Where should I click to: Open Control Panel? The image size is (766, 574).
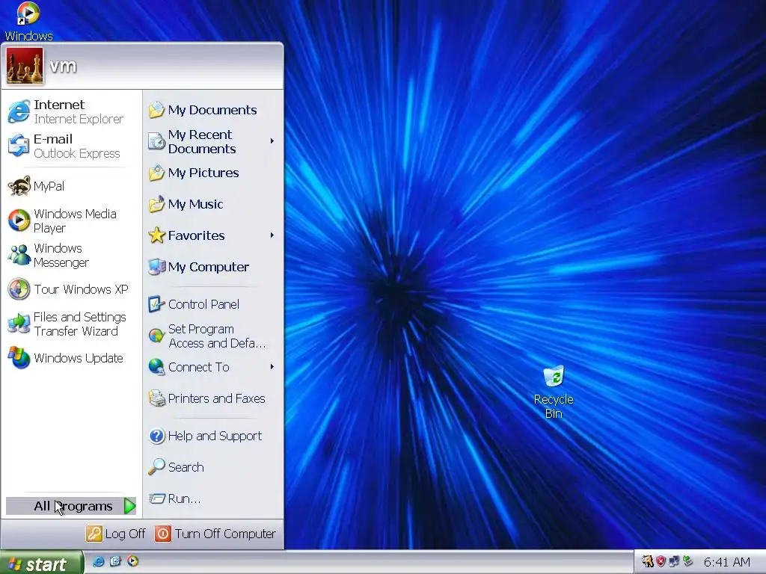pyautogui.click(x=212, y=304)
